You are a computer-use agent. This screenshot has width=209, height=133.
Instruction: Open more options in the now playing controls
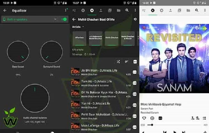click(160, 118)
